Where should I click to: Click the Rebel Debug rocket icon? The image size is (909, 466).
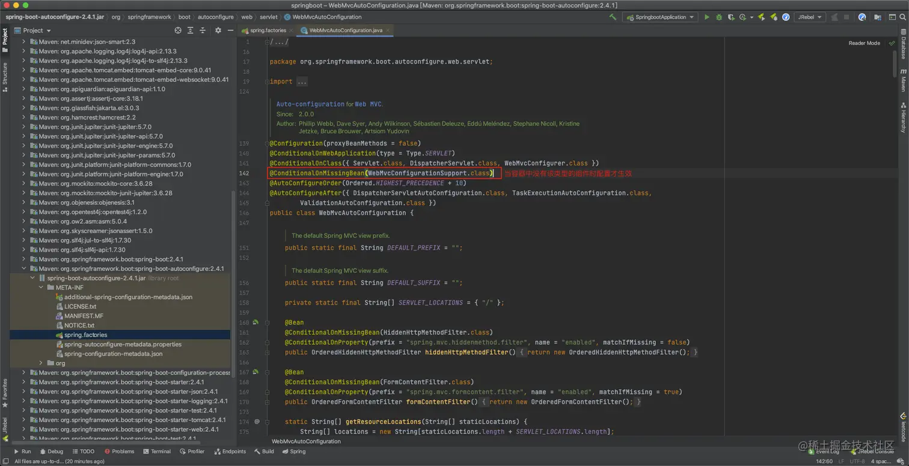pyautogui.click(x=773, y=17)
